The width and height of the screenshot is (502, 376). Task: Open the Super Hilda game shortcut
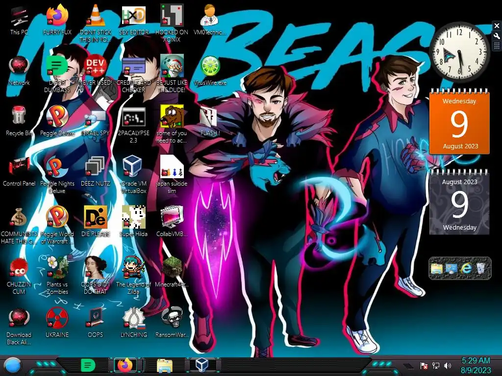click(x=134, y=222)
